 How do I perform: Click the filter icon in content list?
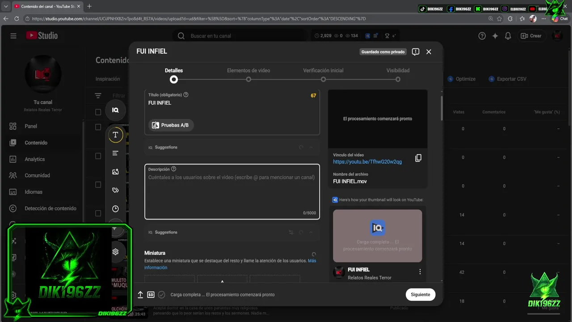pyautogui.click(x=98, y=96)
